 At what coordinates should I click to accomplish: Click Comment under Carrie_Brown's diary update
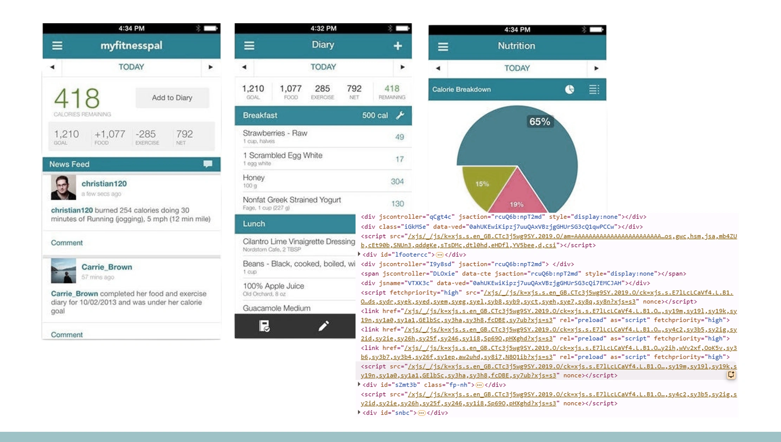click(67, 334)
